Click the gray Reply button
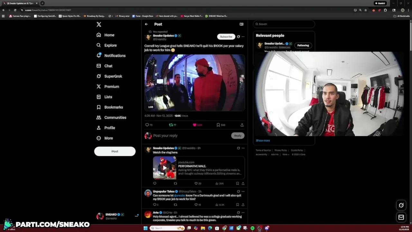The height and width of the screenshot is (232, 412). click(x=238, y=136)
